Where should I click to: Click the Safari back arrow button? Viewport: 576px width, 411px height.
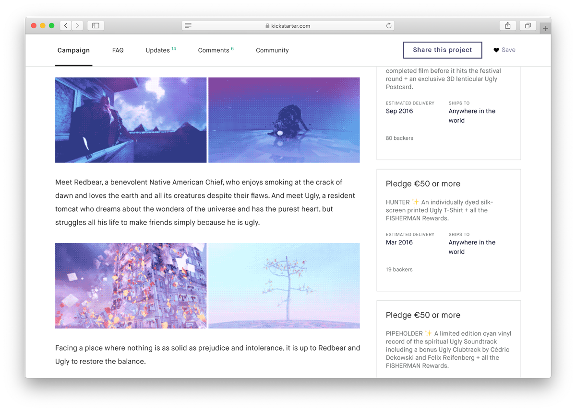coord(66,26)
